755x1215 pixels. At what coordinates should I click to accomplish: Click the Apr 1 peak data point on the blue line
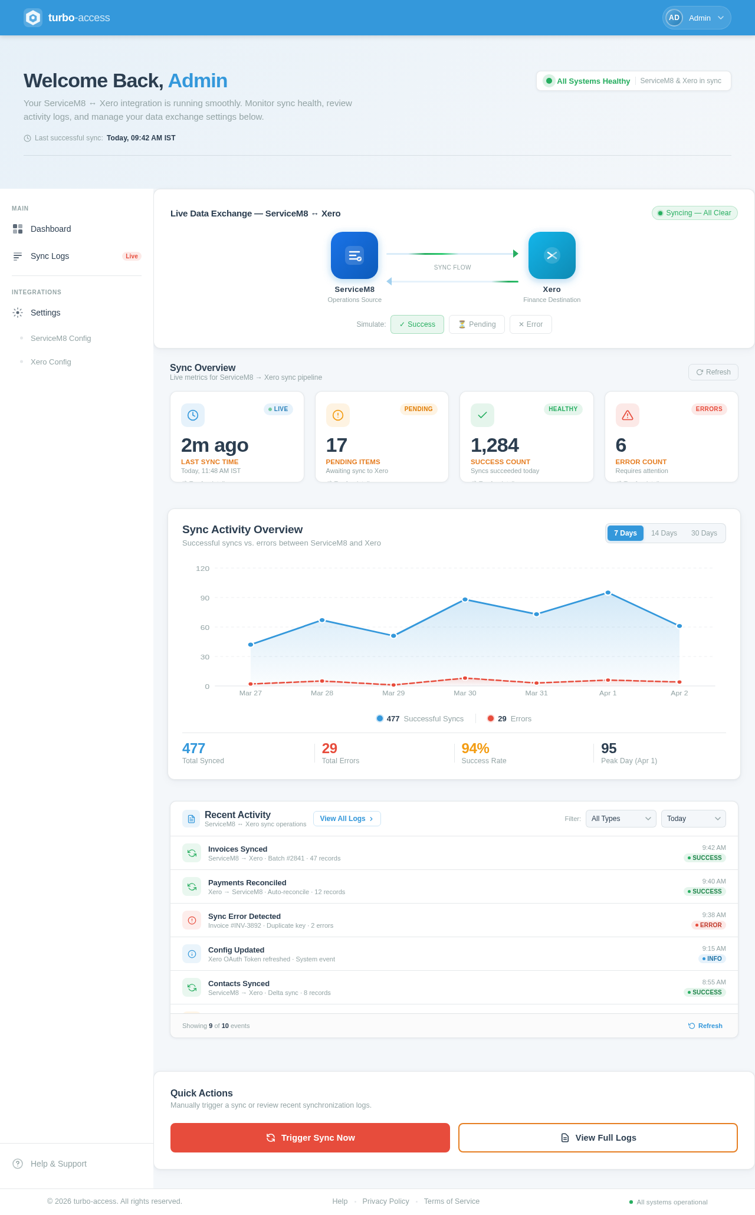(608, 593)
